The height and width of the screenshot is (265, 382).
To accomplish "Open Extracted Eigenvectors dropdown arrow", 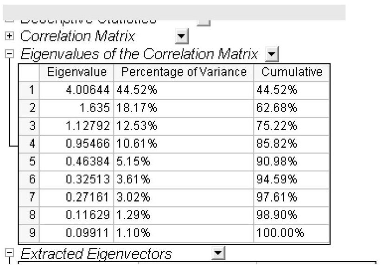I will coord(218,253).
